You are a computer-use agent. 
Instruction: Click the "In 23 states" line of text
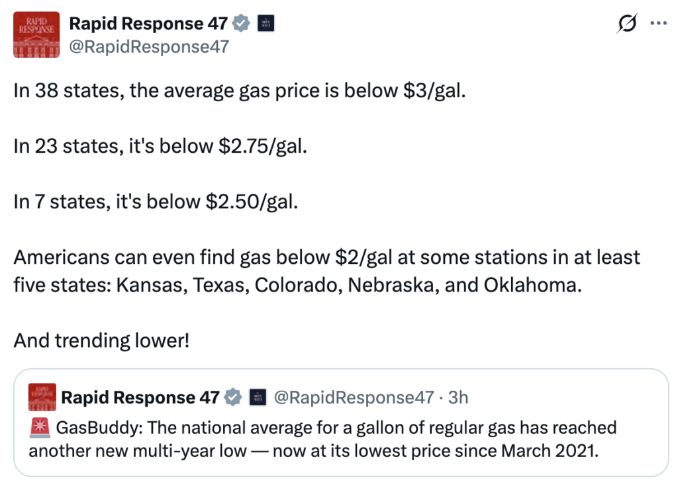pyautogui.click(x=160, y=146)
